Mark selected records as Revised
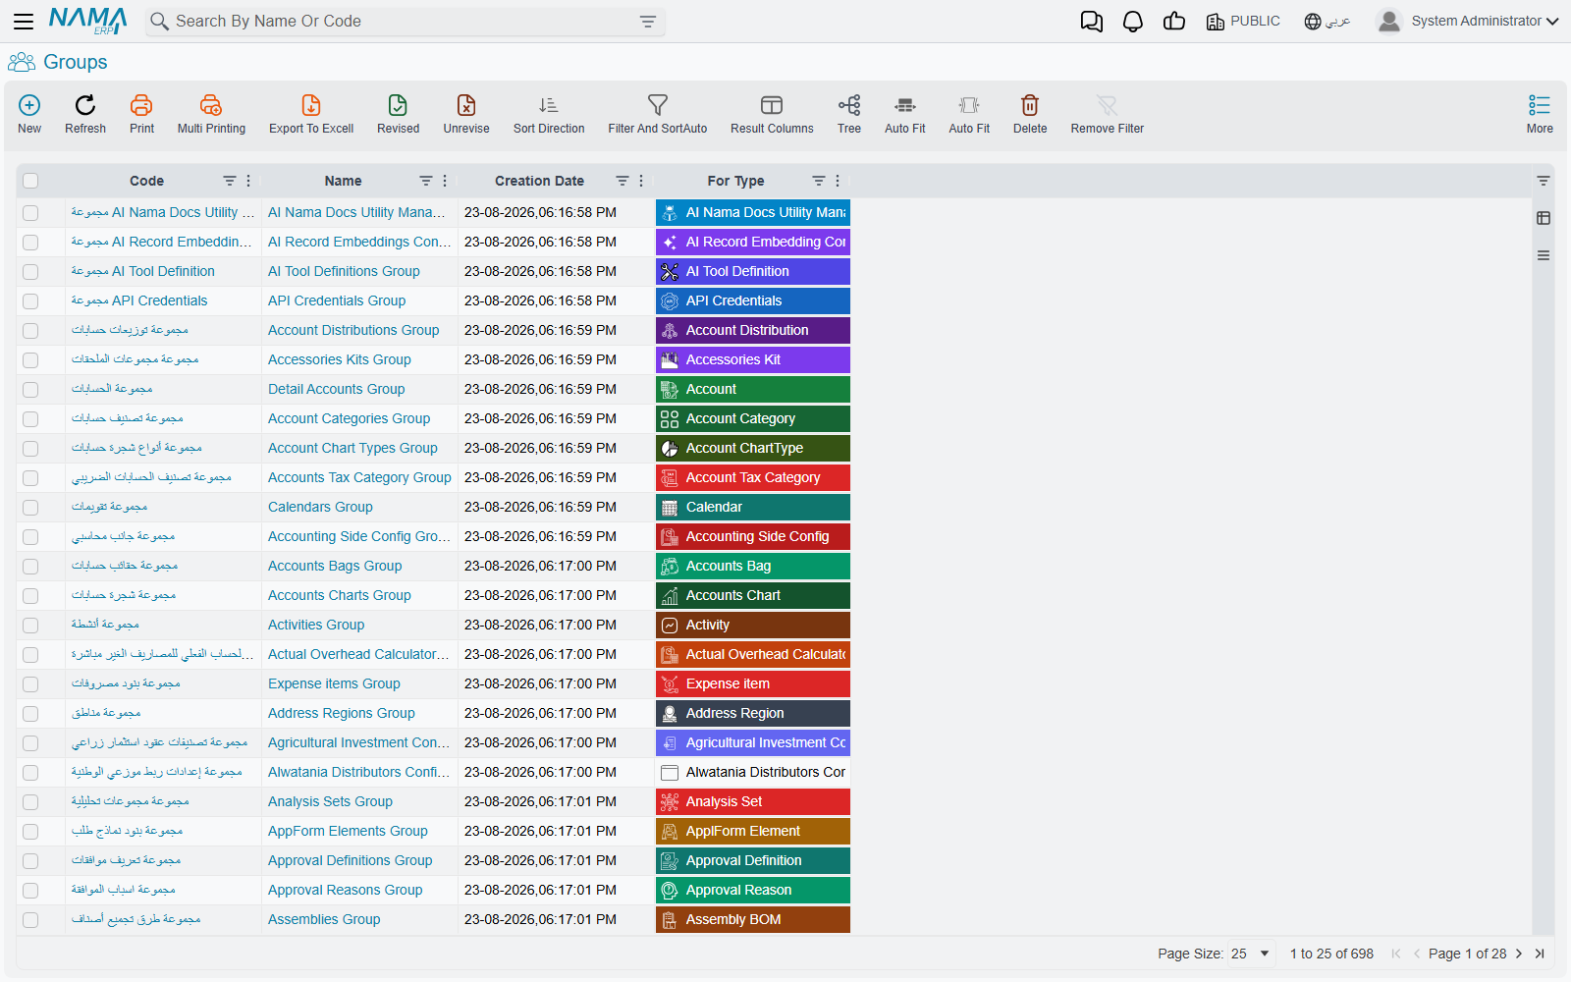1571x982 pixels. point(398,114)
